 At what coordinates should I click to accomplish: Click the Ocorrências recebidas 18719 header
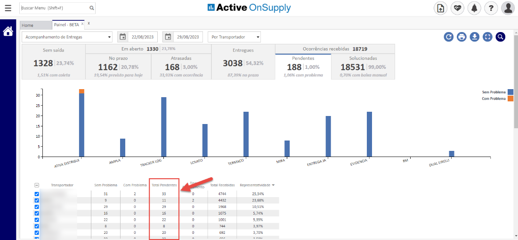click(x=335, y=49)
